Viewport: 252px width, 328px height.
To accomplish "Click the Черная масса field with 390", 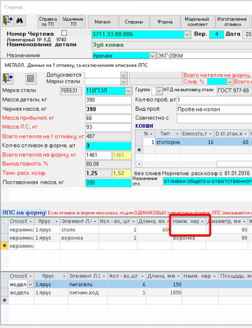I will (x=108, y=109).
